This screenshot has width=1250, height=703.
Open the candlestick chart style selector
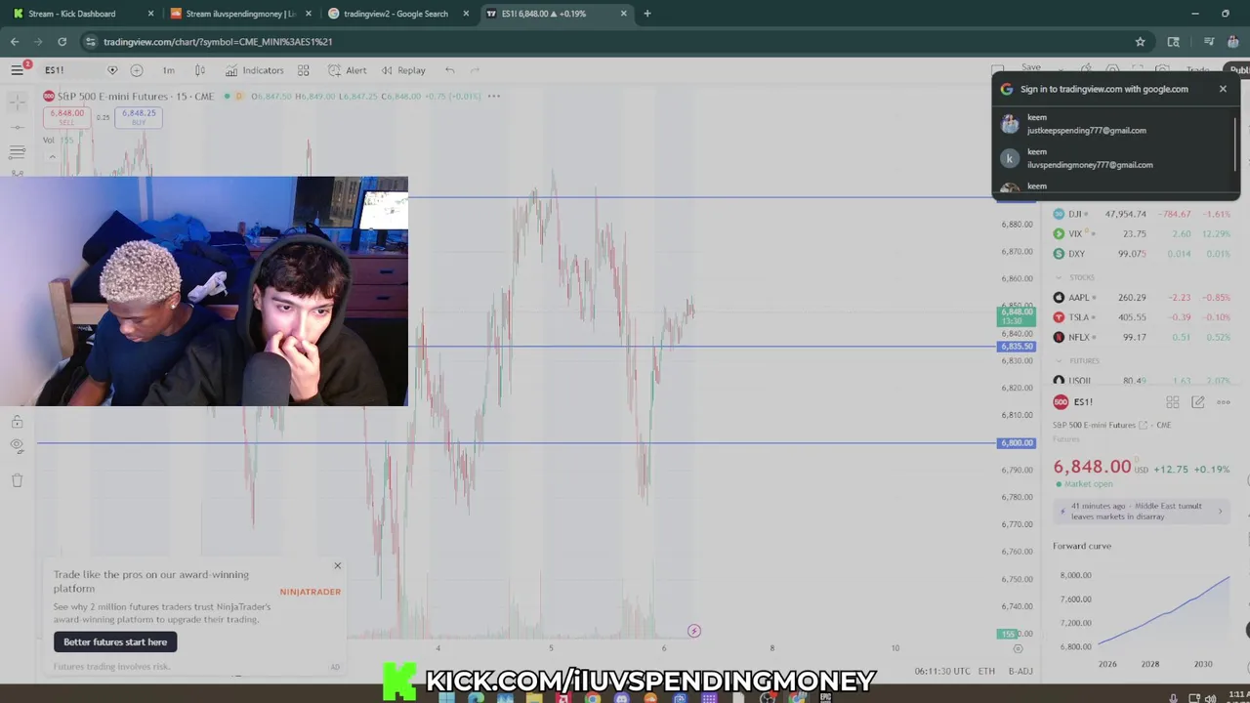[x=200, y=70]
